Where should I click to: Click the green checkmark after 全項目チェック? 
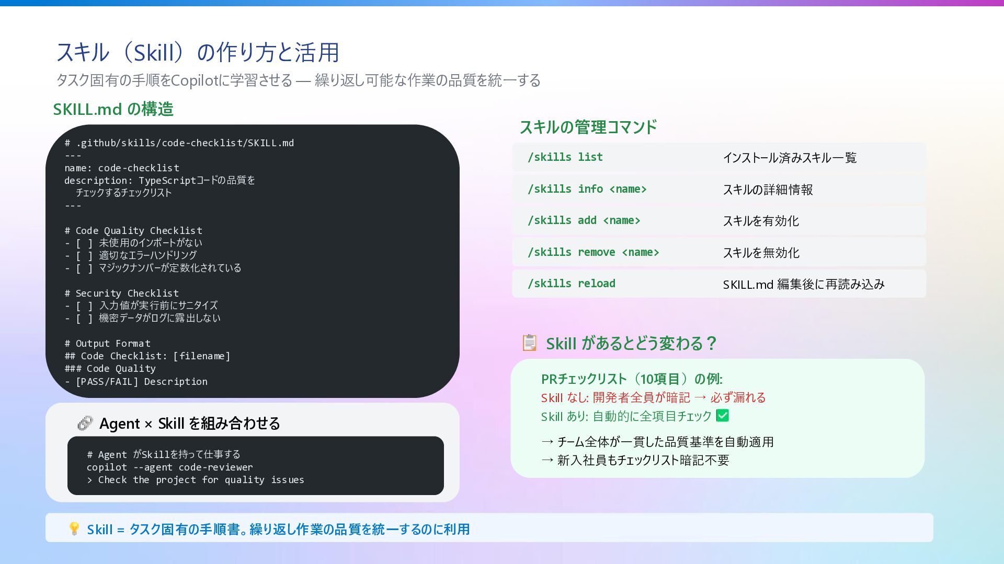[722, 416]
